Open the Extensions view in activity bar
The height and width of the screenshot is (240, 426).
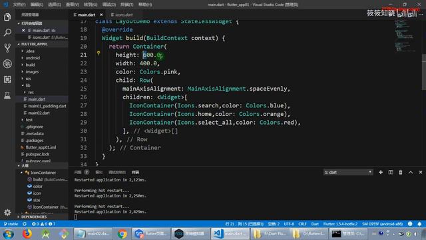(x=7, y=79)
